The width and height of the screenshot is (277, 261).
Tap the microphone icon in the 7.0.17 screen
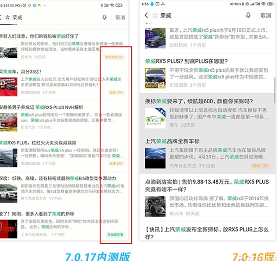tap(105, 17)
